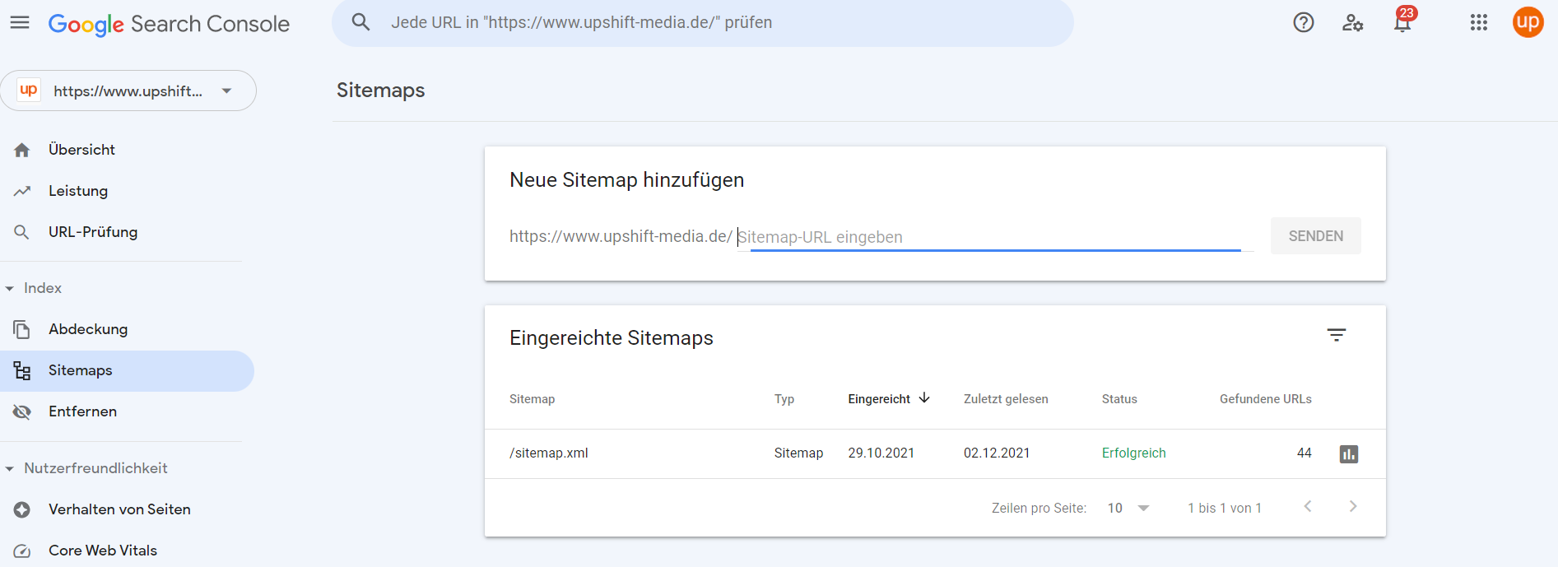Click the Leistung trend icon
The image size is (1558, 567).
pyautogui.click(x=22, y=191)
